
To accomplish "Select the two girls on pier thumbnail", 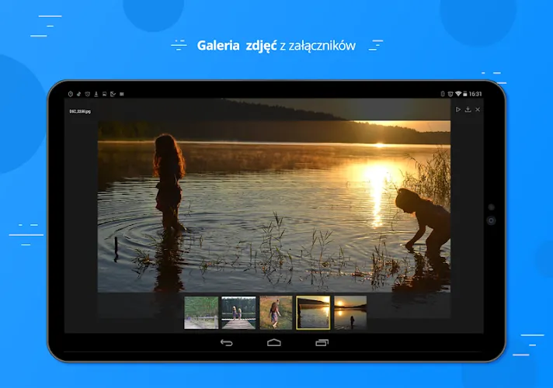I will coord(238,313).
